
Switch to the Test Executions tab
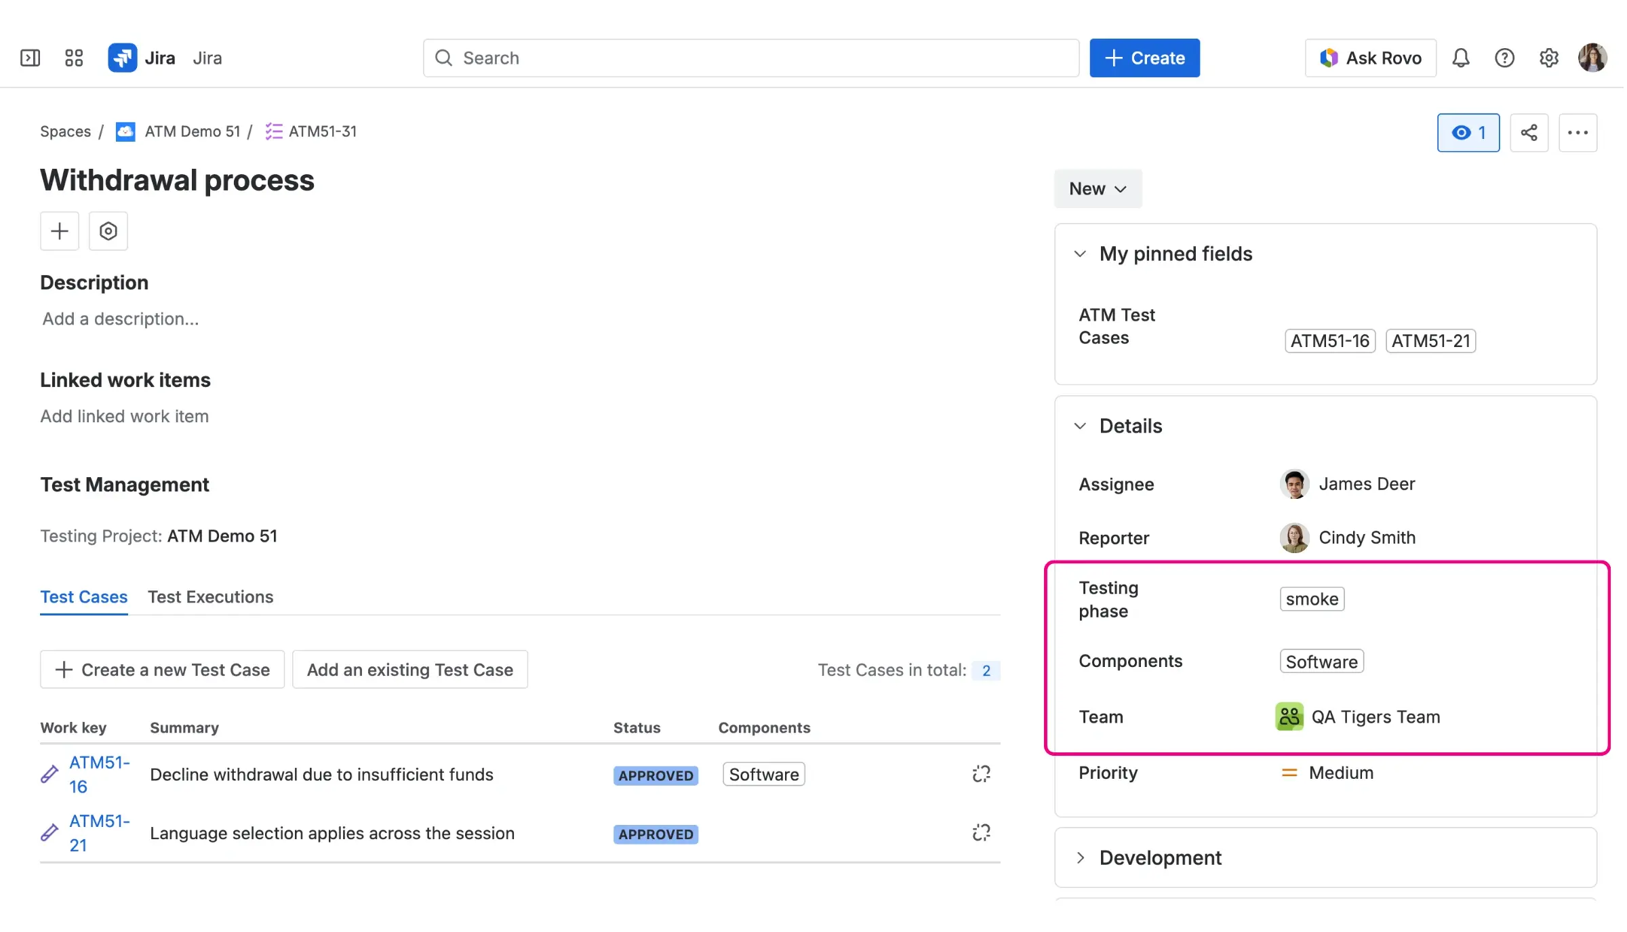[210, 597]
